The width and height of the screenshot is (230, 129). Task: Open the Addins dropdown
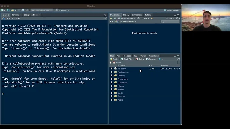[65, 10]
